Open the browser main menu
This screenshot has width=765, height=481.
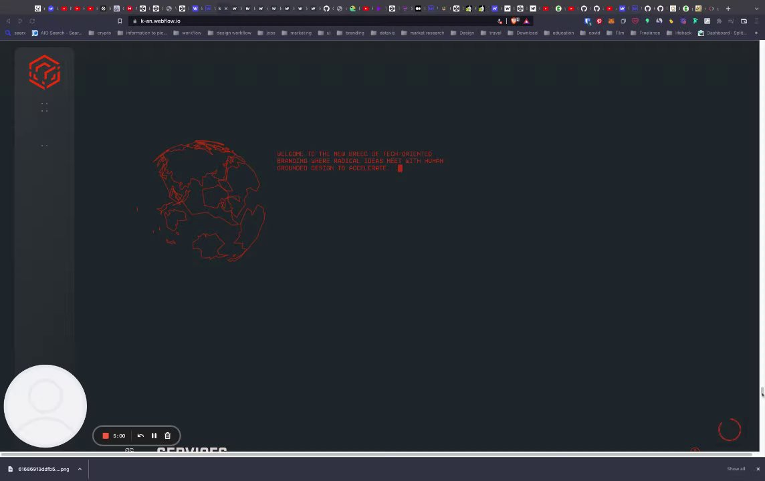point(757,21)
